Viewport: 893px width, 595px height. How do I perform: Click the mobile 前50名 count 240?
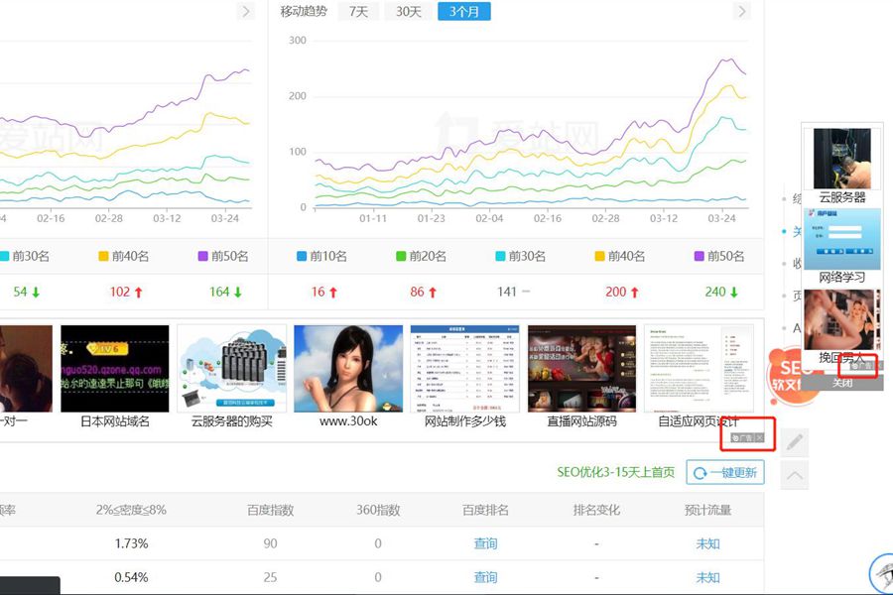[715, 293]
